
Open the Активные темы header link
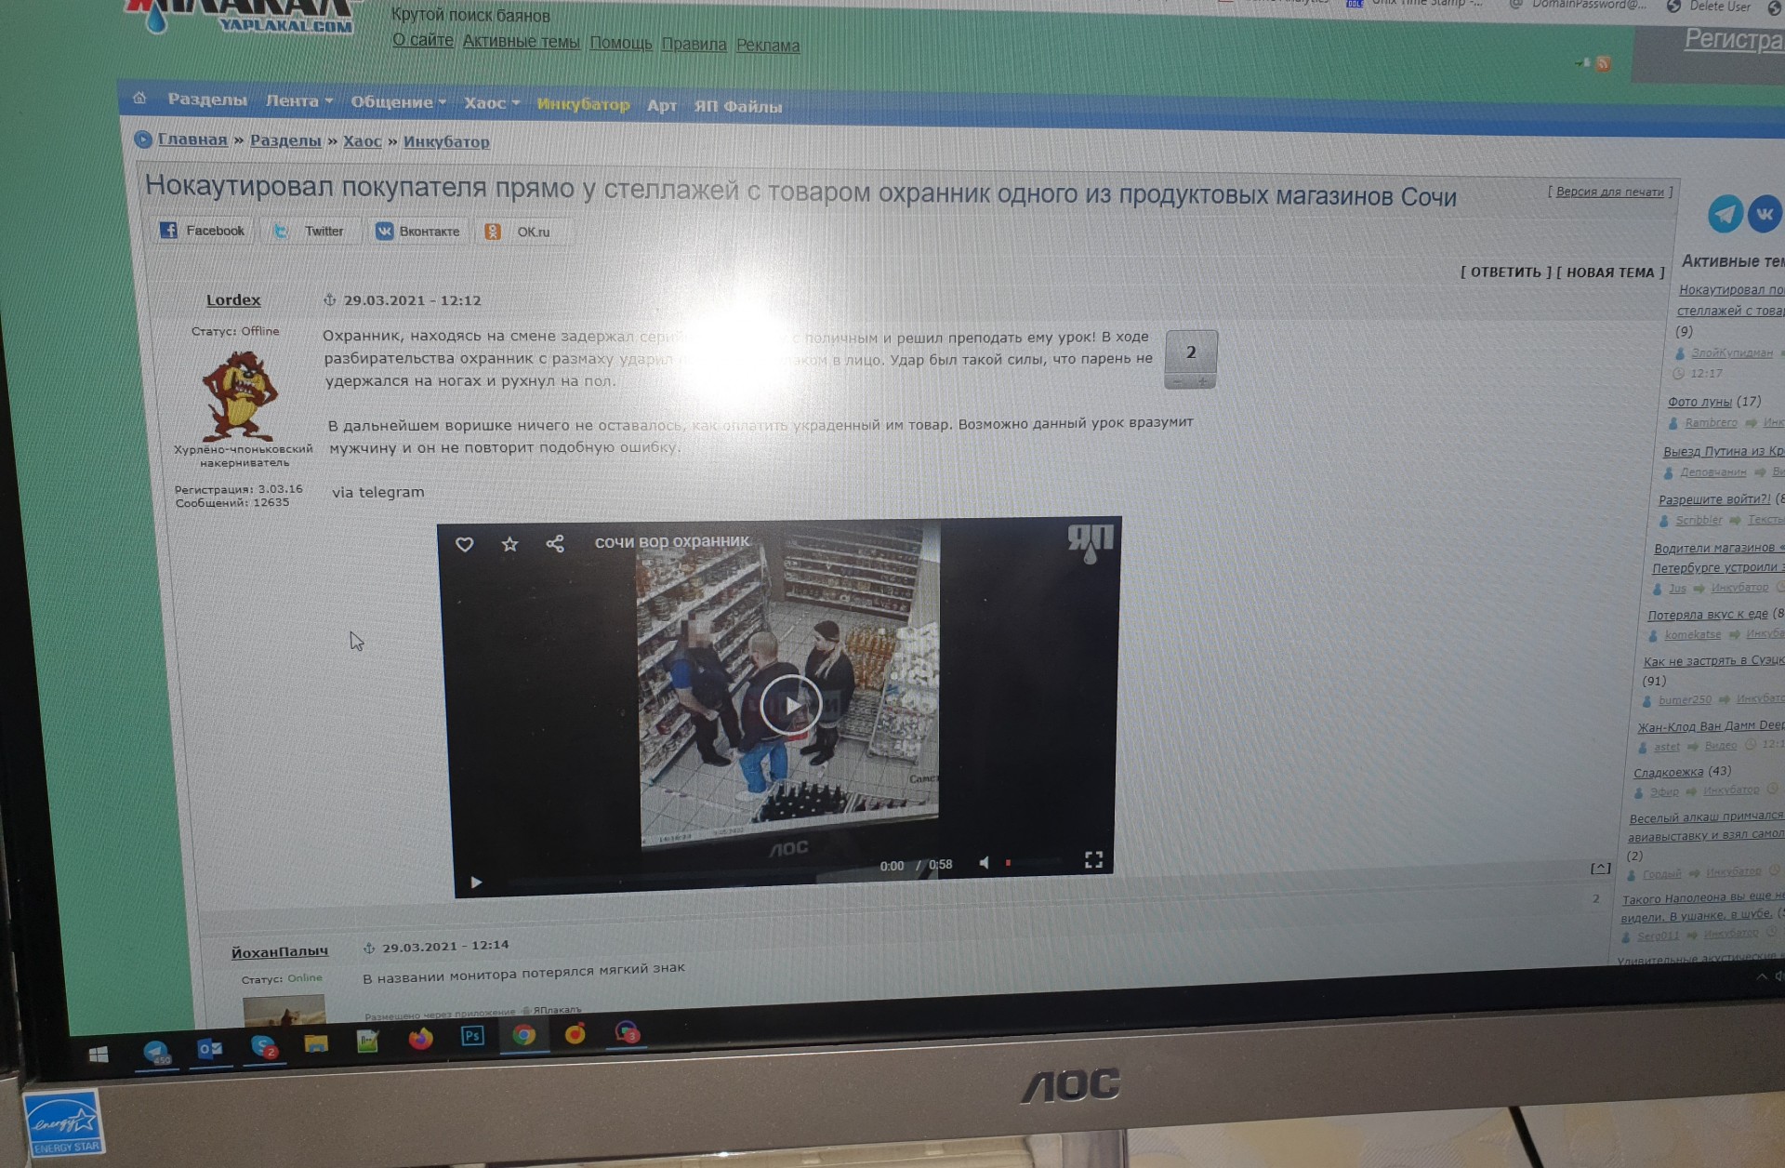(521, 42)
